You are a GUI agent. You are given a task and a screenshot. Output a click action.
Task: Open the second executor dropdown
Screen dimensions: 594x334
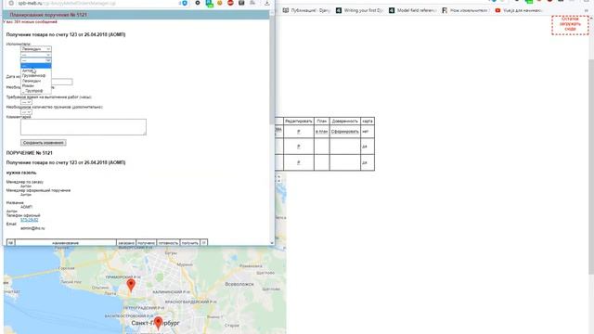[36, 55]
